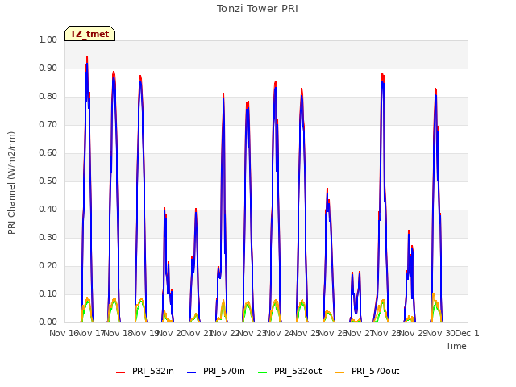516x387 pixels.
Task: Select the PRI_532in legend label
Action: (153, 371)
